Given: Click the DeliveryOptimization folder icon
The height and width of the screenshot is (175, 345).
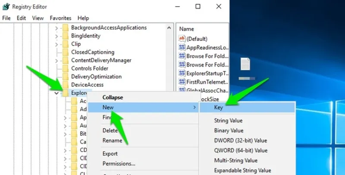Looking at the screenshot, I should (x=66, y=77).
